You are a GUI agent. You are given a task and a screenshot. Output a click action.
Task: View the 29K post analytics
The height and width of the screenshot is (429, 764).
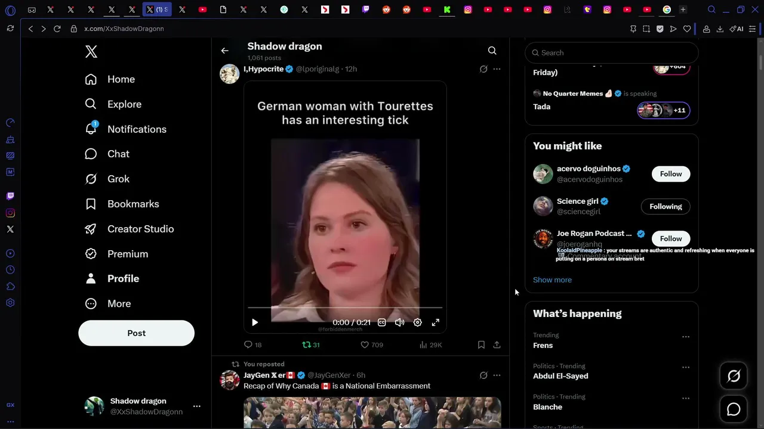pos(430,345)
